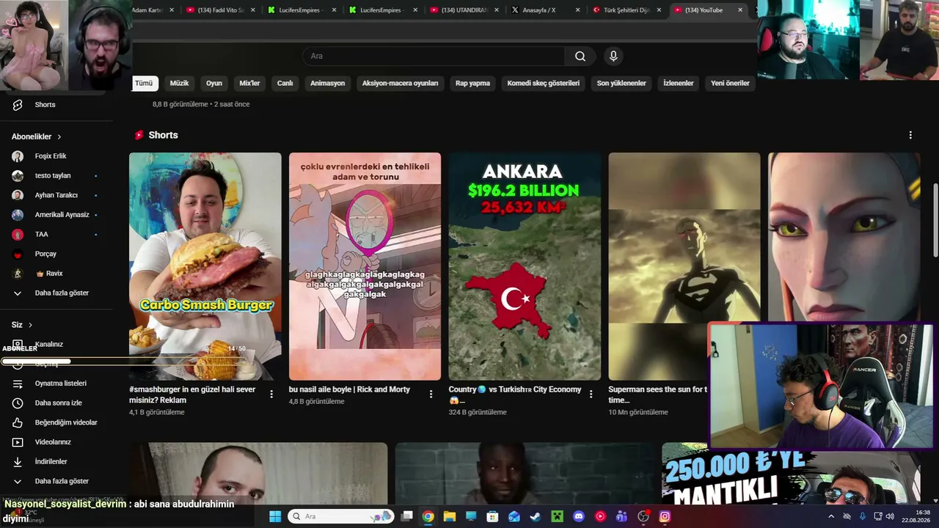Open the Ayhan Tarakcı channel avatar
The height and width of the screenshot is (528, 939).
[x=18, y=195]
